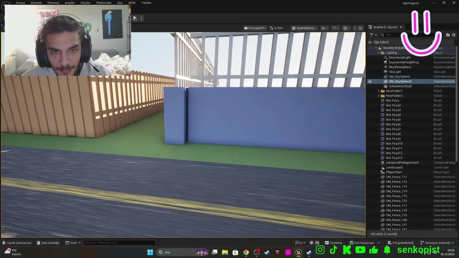Open the Aydınlatılmış view mode dropdown

click(304, 28)
